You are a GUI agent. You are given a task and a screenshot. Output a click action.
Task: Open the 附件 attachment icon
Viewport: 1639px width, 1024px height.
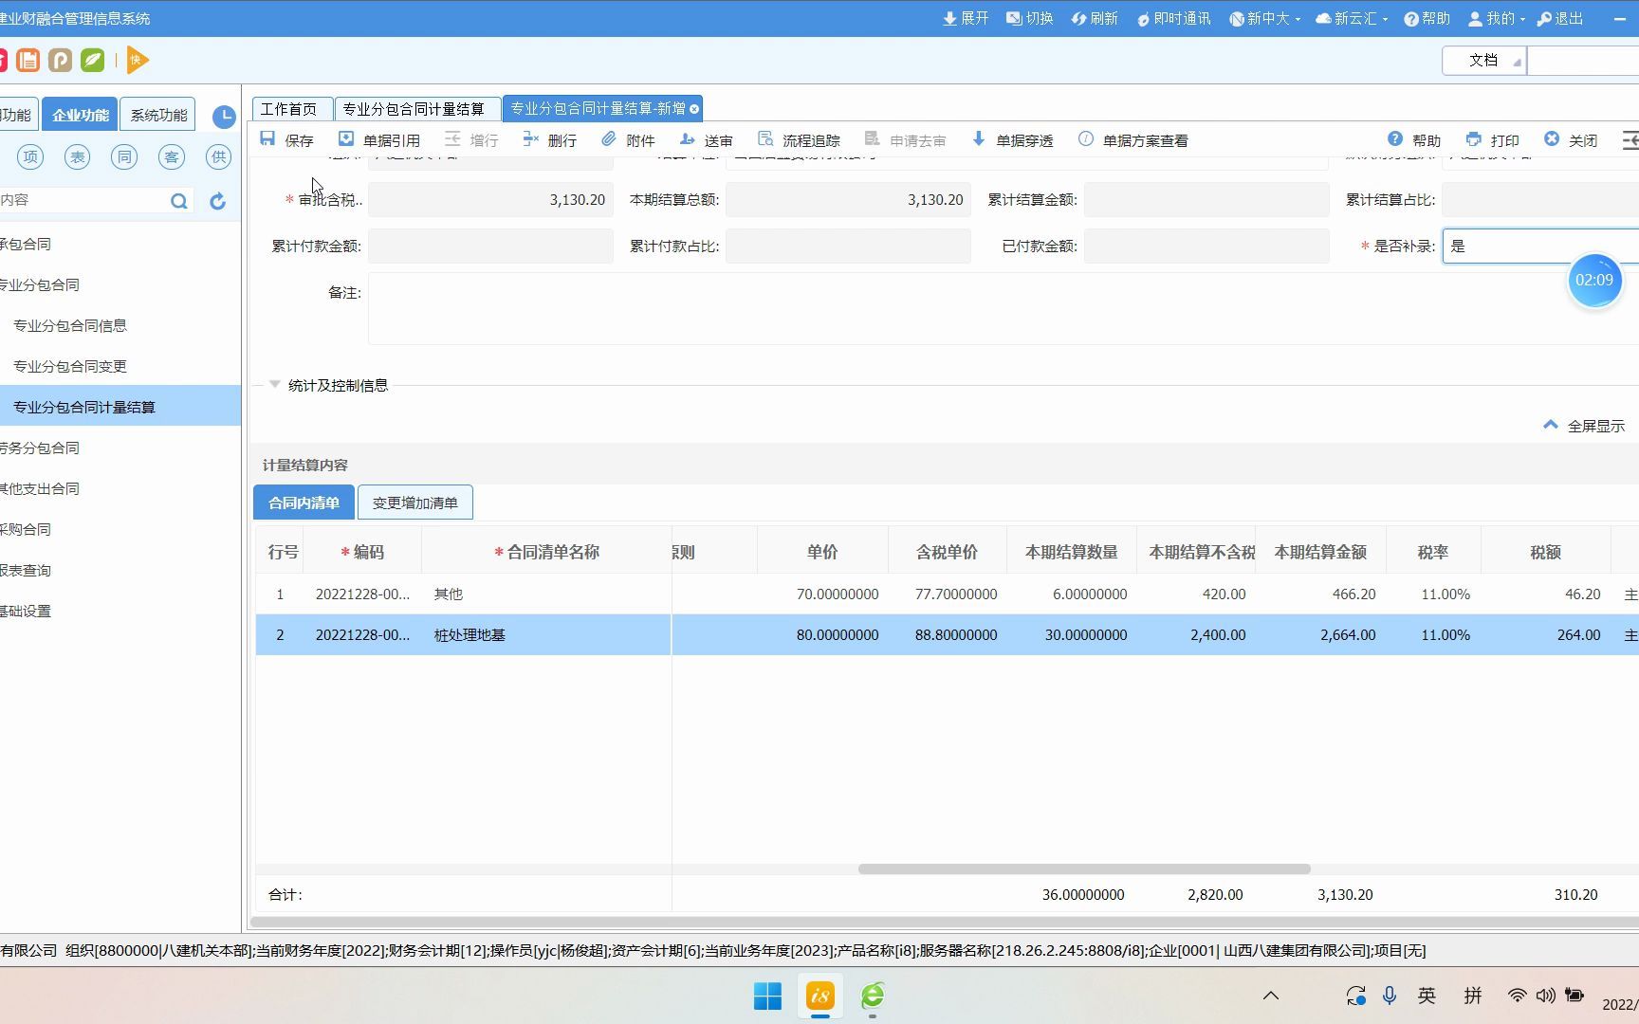tap(610, 139)
